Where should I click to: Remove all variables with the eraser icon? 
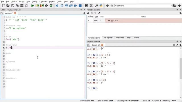pyautogui.click(x=99, y=13)
